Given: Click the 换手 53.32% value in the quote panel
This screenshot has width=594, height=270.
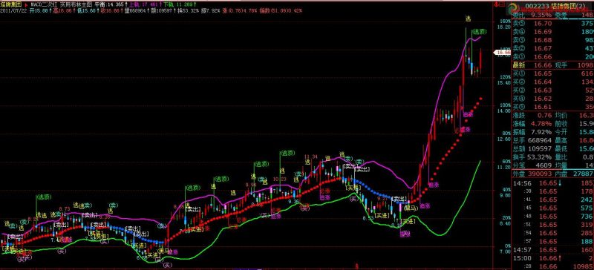Looking at the screenshot, I should [539, 157].
